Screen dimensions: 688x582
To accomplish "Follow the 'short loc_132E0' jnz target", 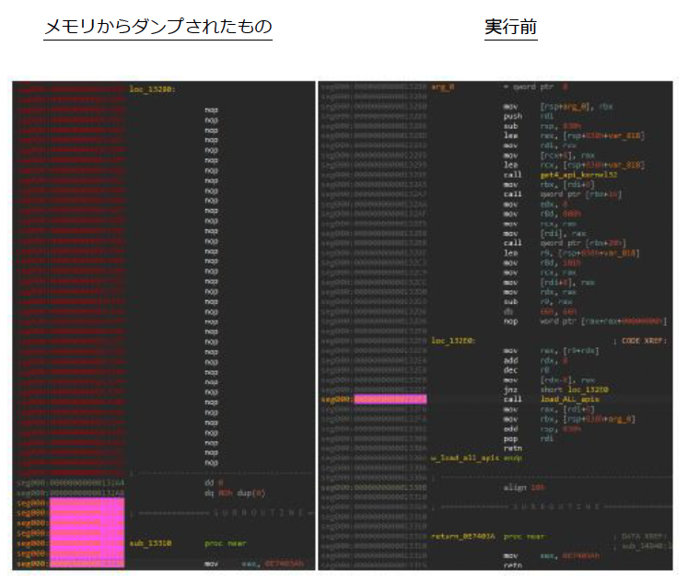I will click(x=575, y=390).
